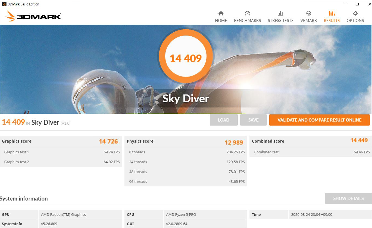Select the 78.01 FPS value
372x228 pixels.
[237, 172]
